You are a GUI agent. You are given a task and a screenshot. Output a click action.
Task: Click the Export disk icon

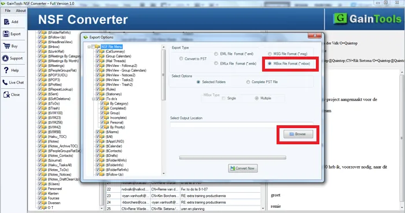tap(6, 34)
